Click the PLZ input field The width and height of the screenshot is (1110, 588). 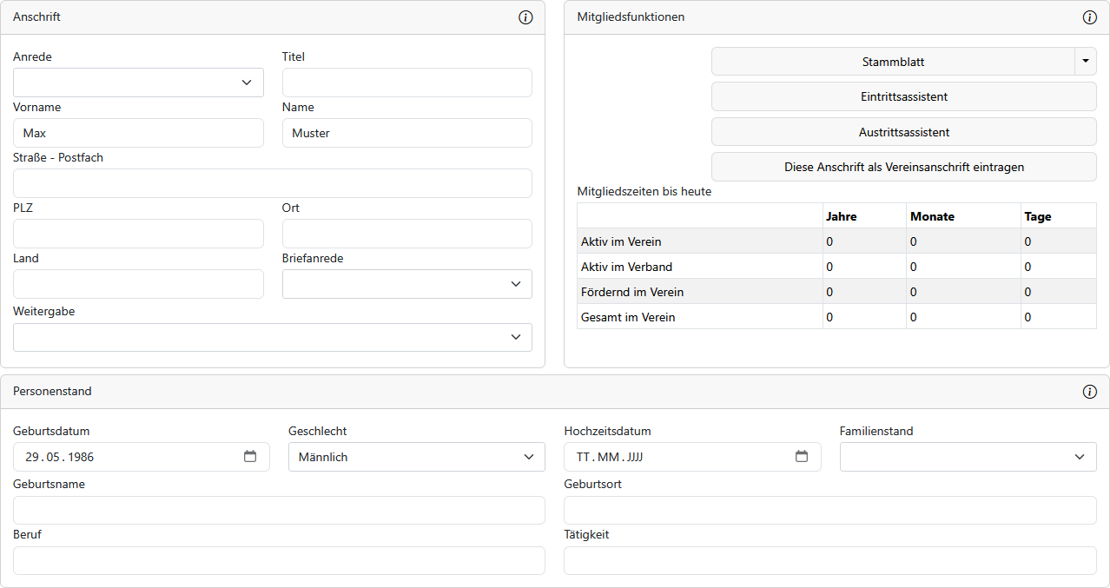(x=138, y=234)
